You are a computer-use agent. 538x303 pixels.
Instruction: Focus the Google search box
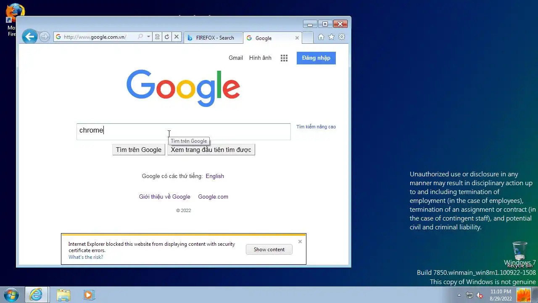(183, 131)
